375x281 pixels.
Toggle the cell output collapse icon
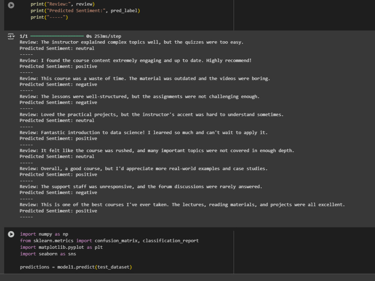point(11,36)
